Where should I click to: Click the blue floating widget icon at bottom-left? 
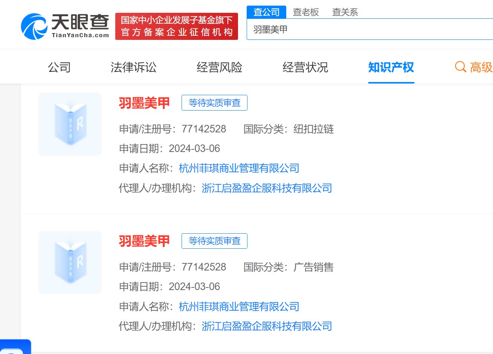click(x=15, y=348)
